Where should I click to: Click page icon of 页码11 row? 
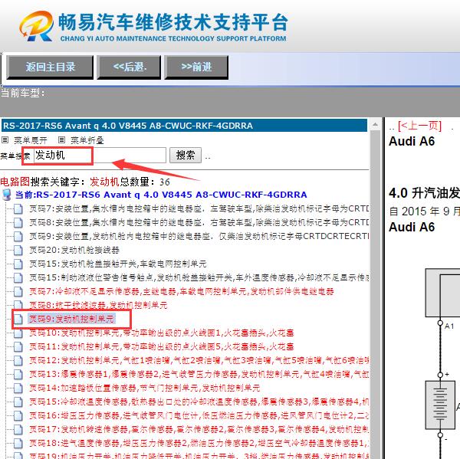18,347
